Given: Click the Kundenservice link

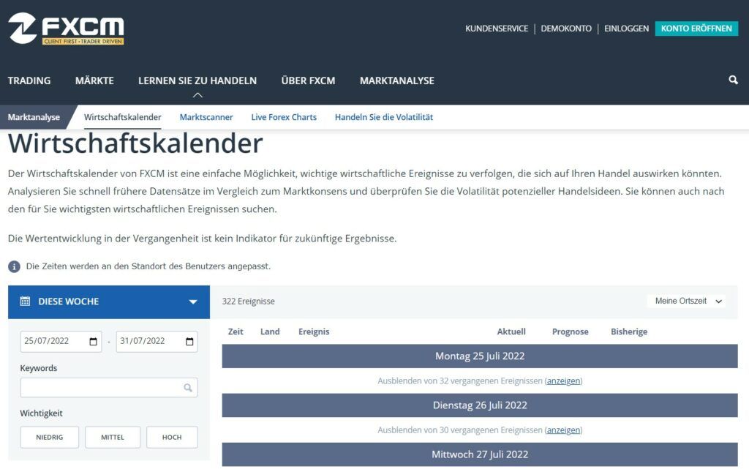Looking at the screenshot, I should [497, 29].
